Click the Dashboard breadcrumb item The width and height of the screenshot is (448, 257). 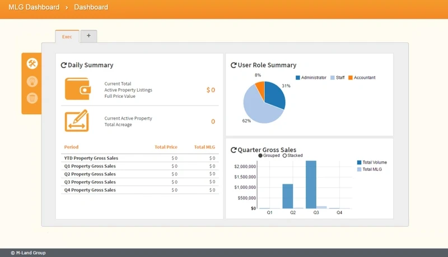tap(91, 7)
